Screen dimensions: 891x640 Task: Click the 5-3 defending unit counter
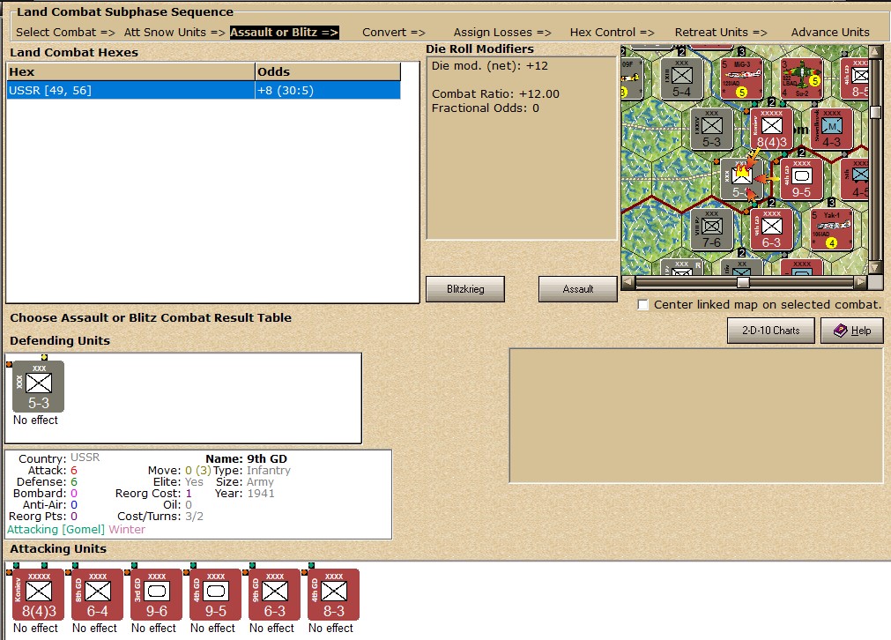click(38, 386)
